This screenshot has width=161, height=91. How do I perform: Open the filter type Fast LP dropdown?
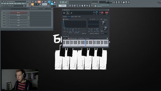[x=104, y=34]
